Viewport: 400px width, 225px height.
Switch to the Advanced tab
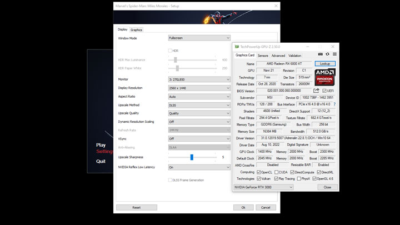pos(278,56)
